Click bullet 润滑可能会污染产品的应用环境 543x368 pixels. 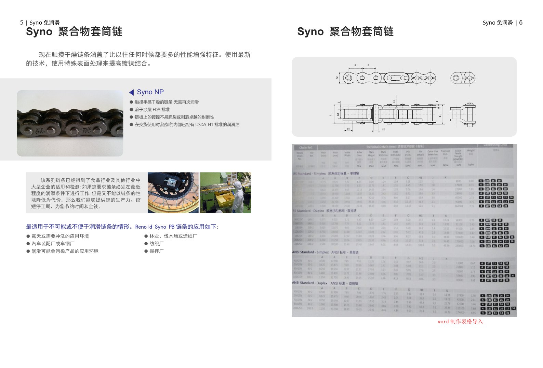(62, 251)
